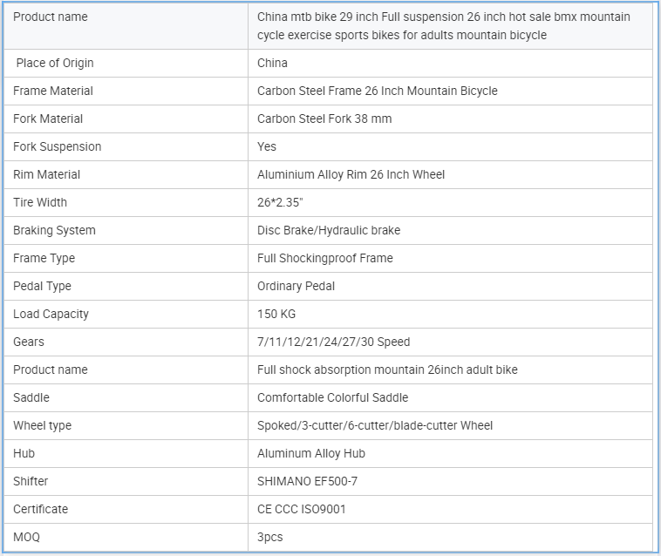Select the 'Aluminum Alloy Hub' value
661x556 pixels.
[x=311, y=453]
